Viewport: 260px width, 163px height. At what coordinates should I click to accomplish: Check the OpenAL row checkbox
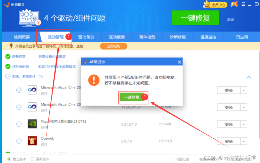click(19, 141)
